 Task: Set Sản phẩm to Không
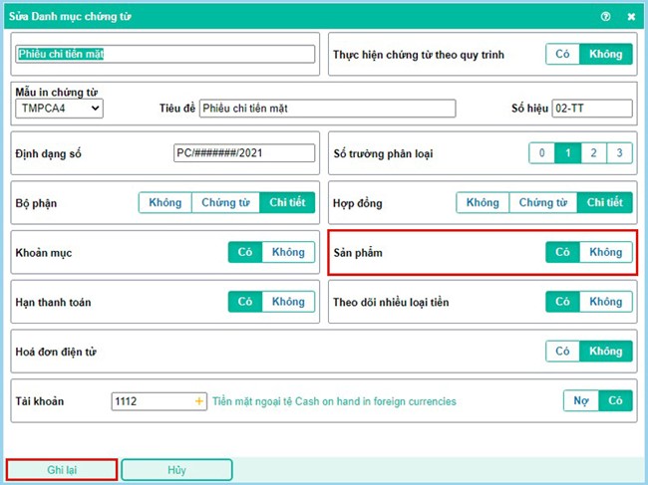click(605, 253)
